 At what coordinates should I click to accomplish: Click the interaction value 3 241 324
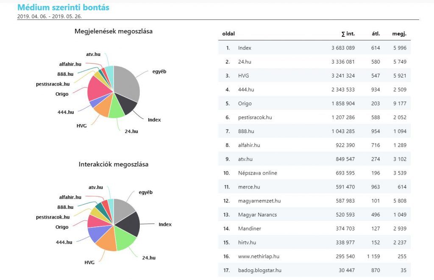tap(343, 75)
